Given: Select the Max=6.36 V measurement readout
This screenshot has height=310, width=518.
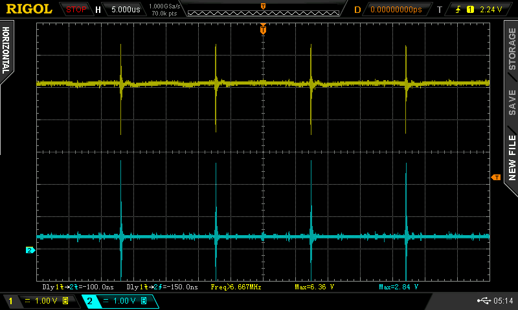Looking at the screenshot, I should pos(314,287).
